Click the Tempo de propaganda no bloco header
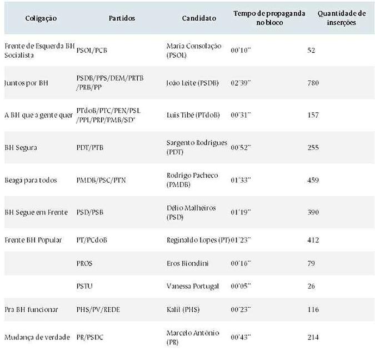Screen dimensions: 375x350 269,18
